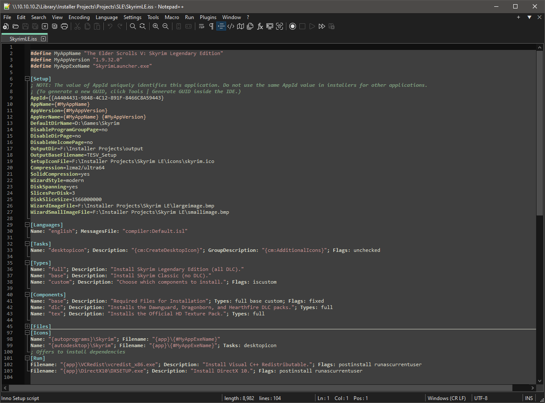Click the Save file disk icon
The height and width of the screenshot is (403, 545).
25,26
